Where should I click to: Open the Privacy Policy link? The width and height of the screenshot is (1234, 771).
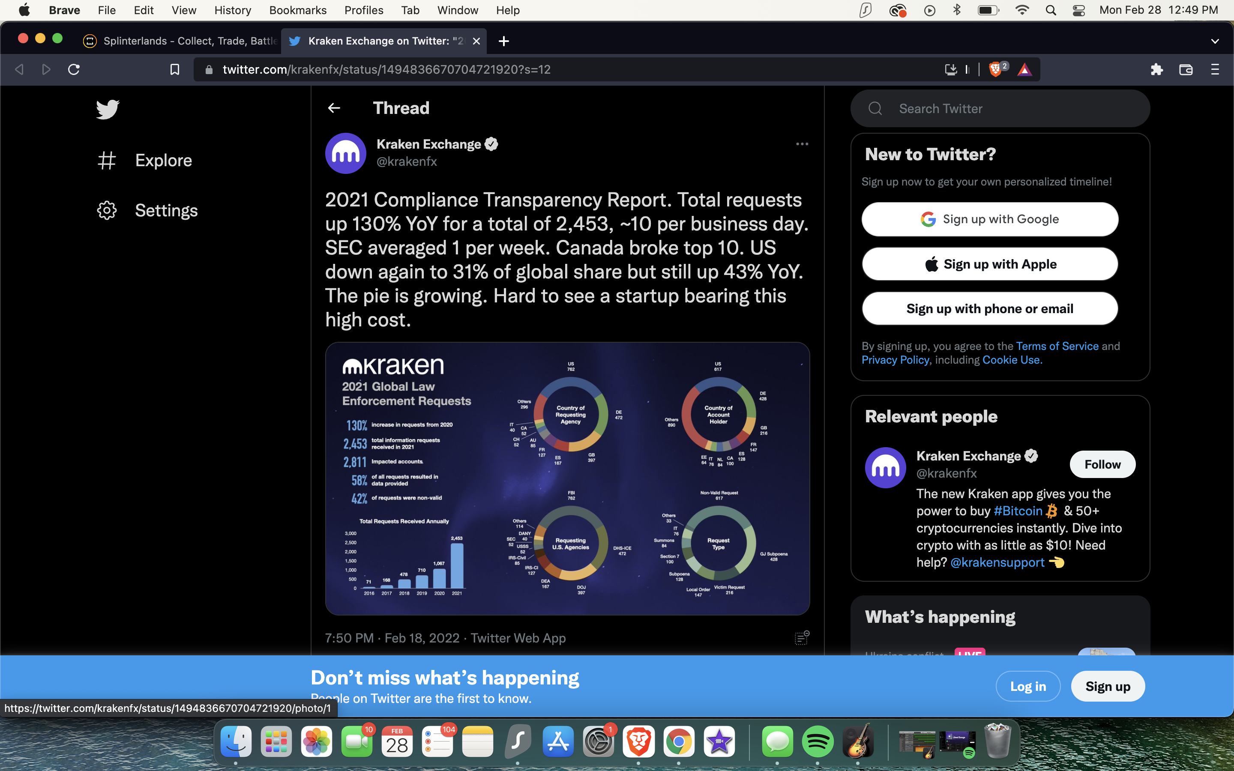(896, 360)
